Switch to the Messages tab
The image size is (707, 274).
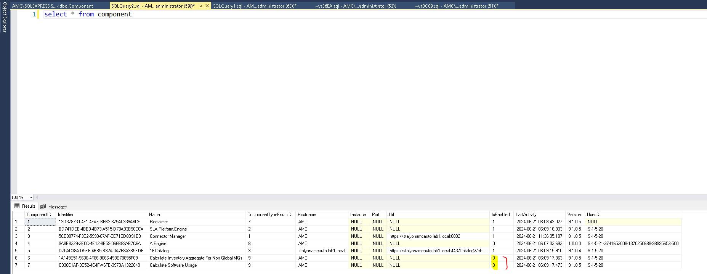[x=54, y=207]
